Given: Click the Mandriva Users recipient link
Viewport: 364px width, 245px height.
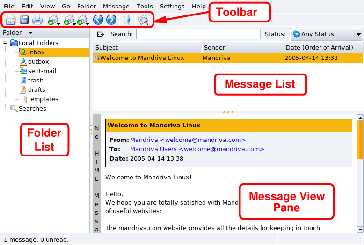Looking at the screenshot, I should [197, 149].
